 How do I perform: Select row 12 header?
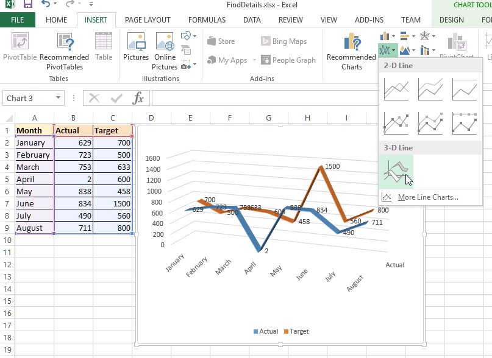click(x=7, y=264)
